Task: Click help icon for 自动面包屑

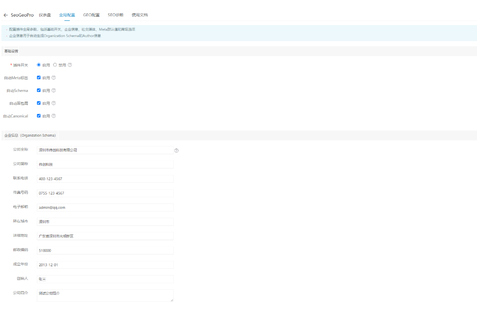Action: pyautogui.click(x=54, y=103)
